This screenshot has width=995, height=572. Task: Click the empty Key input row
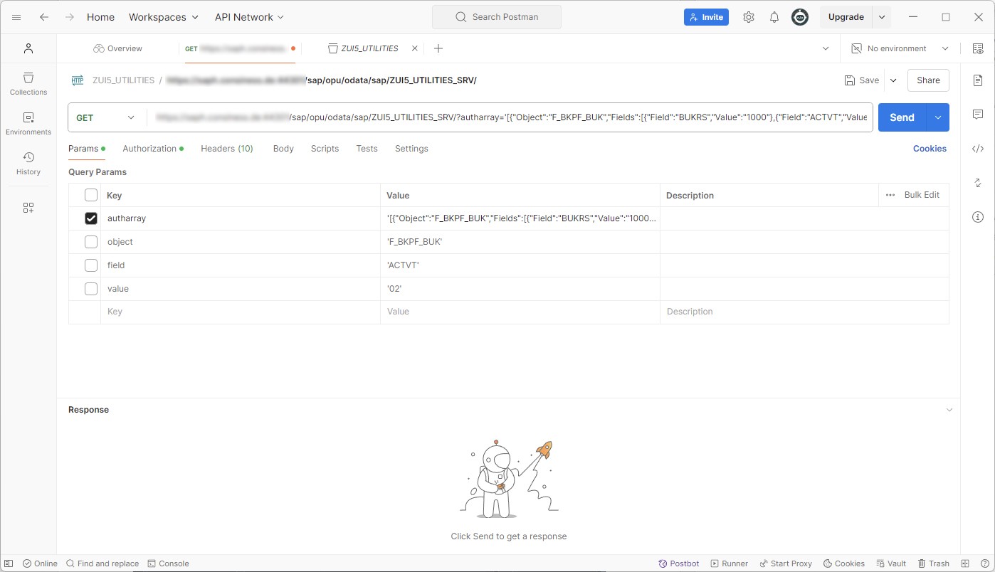(241, 312)
